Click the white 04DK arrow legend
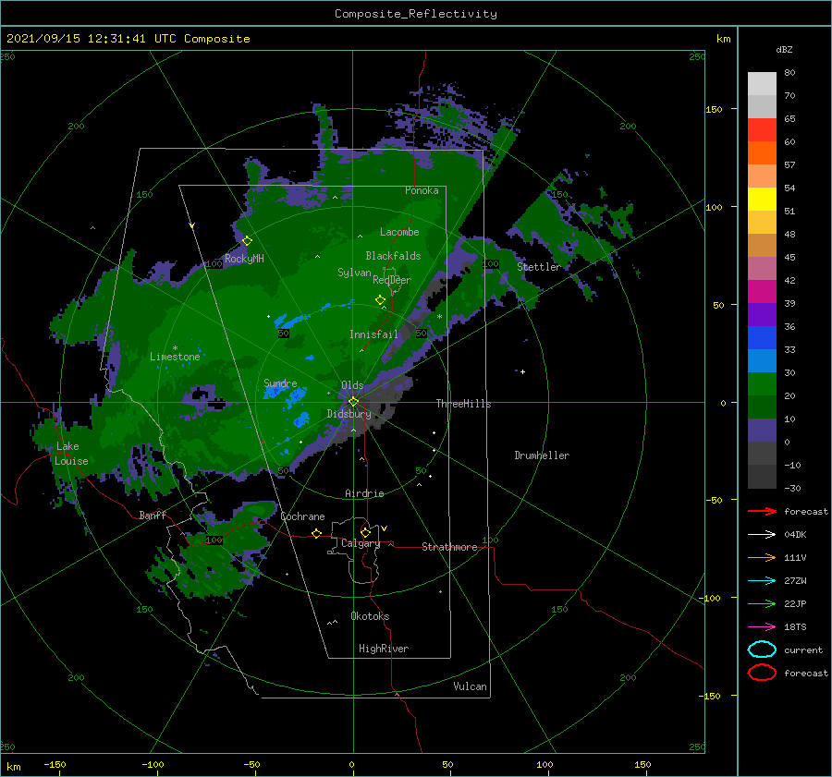This screenshot has height=777, width=832. [762, 534]
